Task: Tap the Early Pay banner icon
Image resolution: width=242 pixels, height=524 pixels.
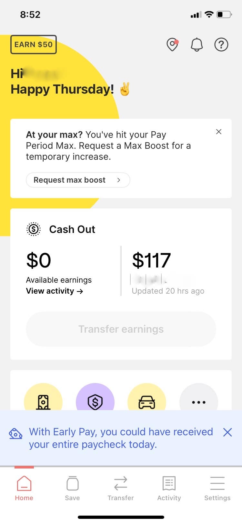Action: (x=15, y=434)
